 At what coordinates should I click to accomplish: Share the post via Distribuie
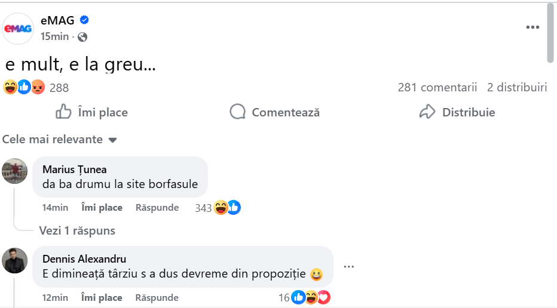(457, 112)
